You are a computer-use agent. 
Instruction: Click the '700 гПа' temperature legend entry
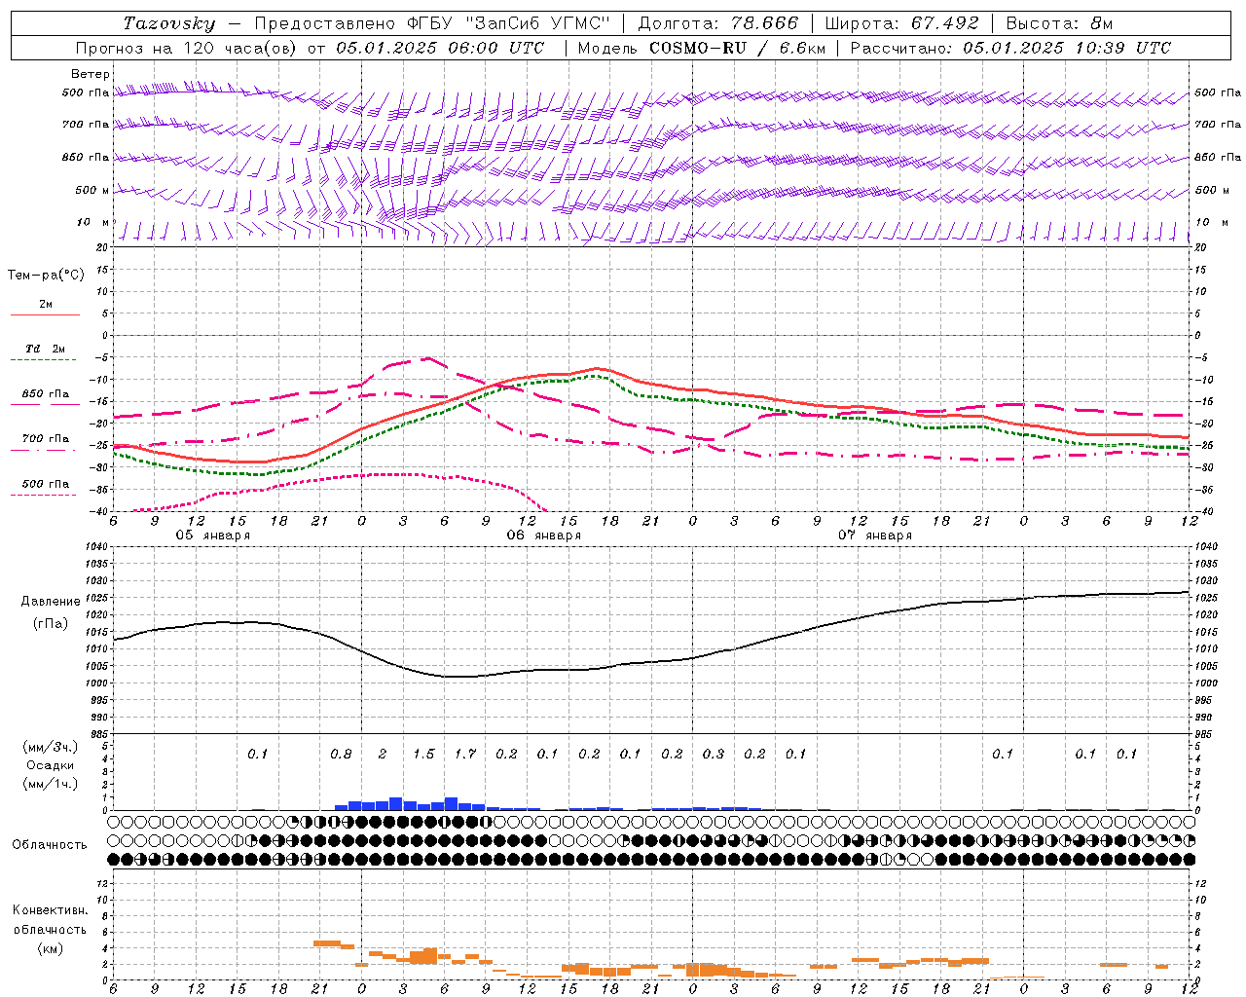(x=46, y=439)
